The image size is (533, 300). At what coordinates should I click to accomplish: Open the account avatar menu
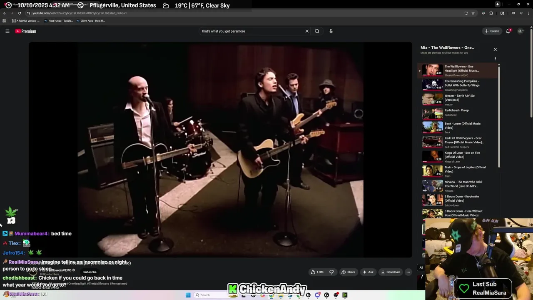click(521, 31)
